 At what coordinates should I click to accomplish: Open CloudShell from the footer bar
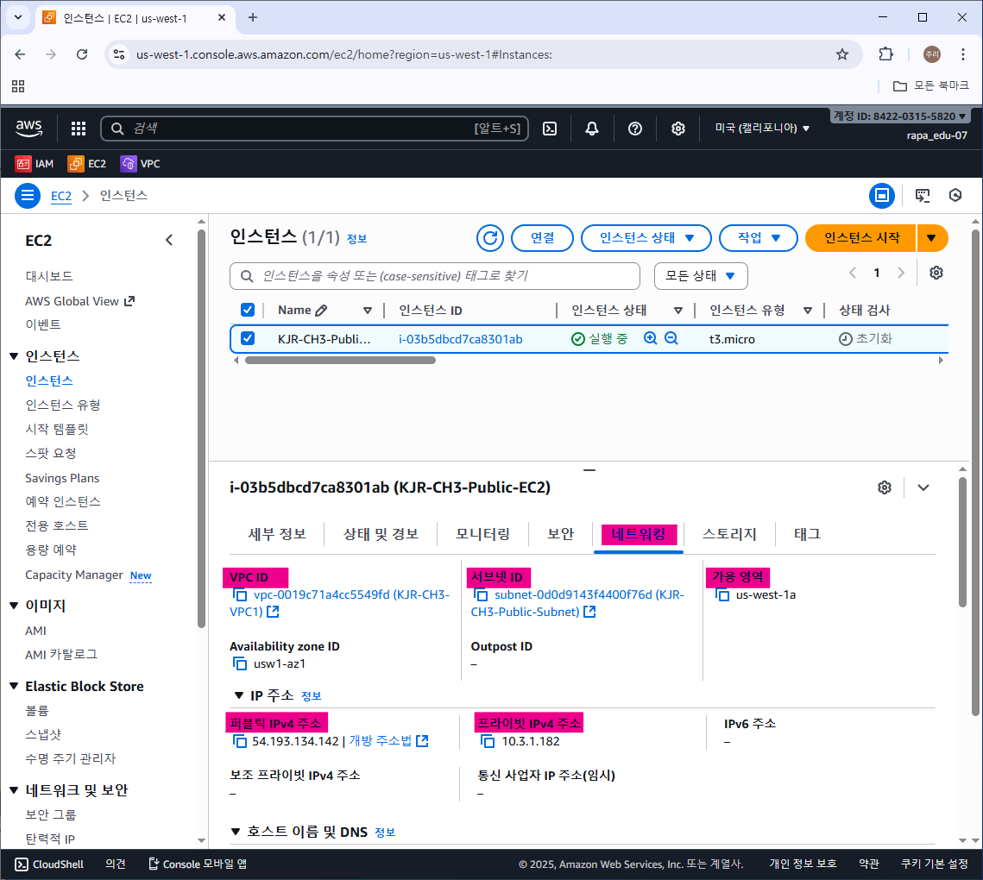click(x=49, y=864)
